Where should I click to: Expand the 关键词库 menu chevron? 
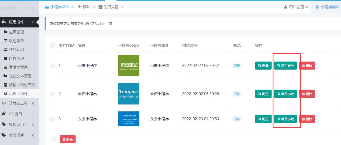pyautogui.click(x=33, y=135)
